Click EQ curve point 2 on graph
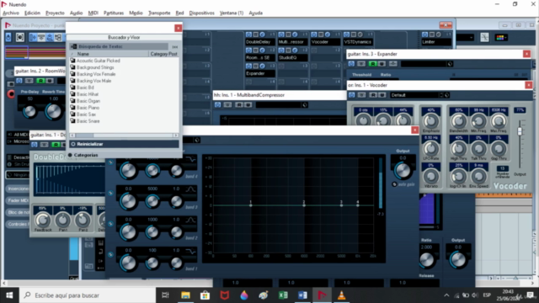Viewport: 539px width, 303px height. coord(304,205)
